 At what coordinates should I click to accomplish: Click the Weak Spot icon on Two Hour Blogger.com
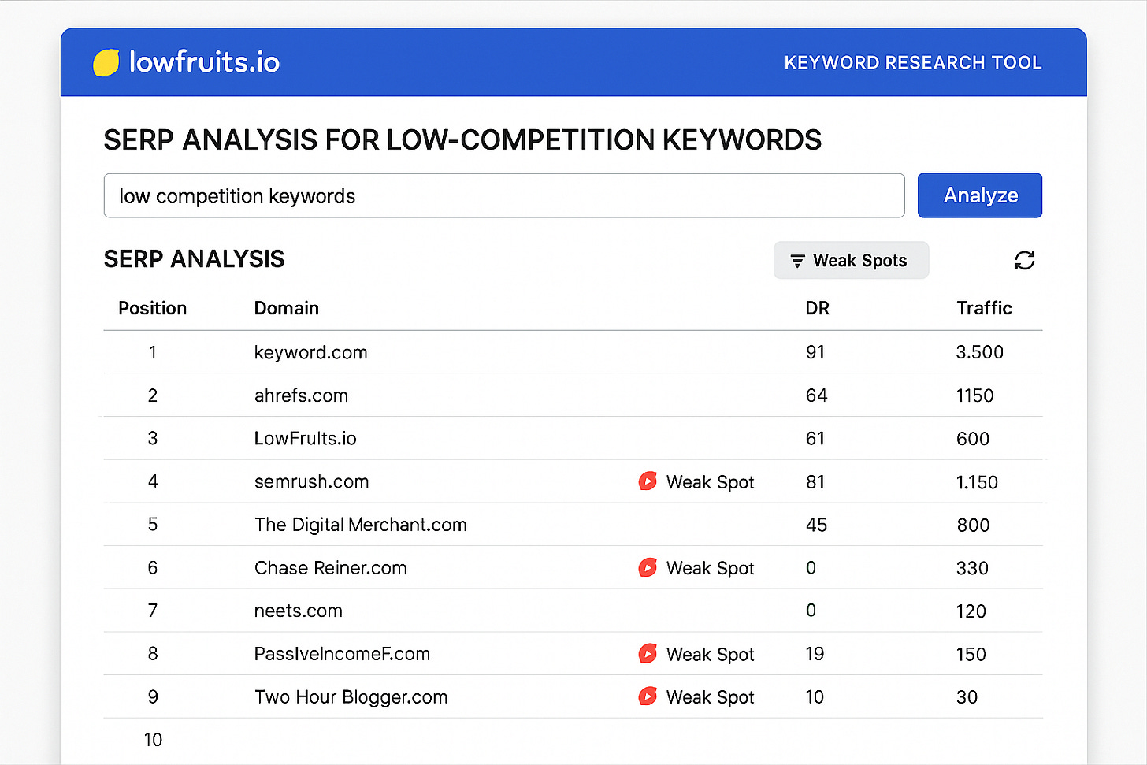tap(648, 696)
